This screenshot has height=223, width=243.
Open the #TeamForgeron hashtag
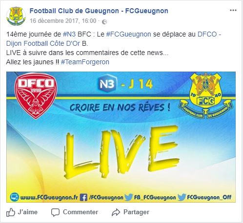(85, 62)
